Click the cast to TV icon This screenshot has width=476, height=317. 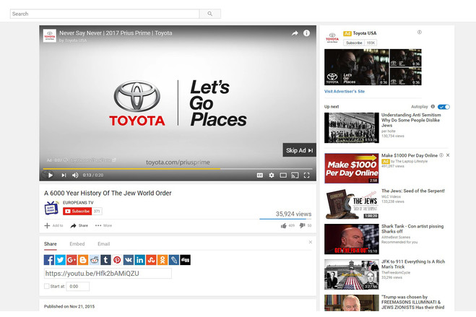(295, 175)
